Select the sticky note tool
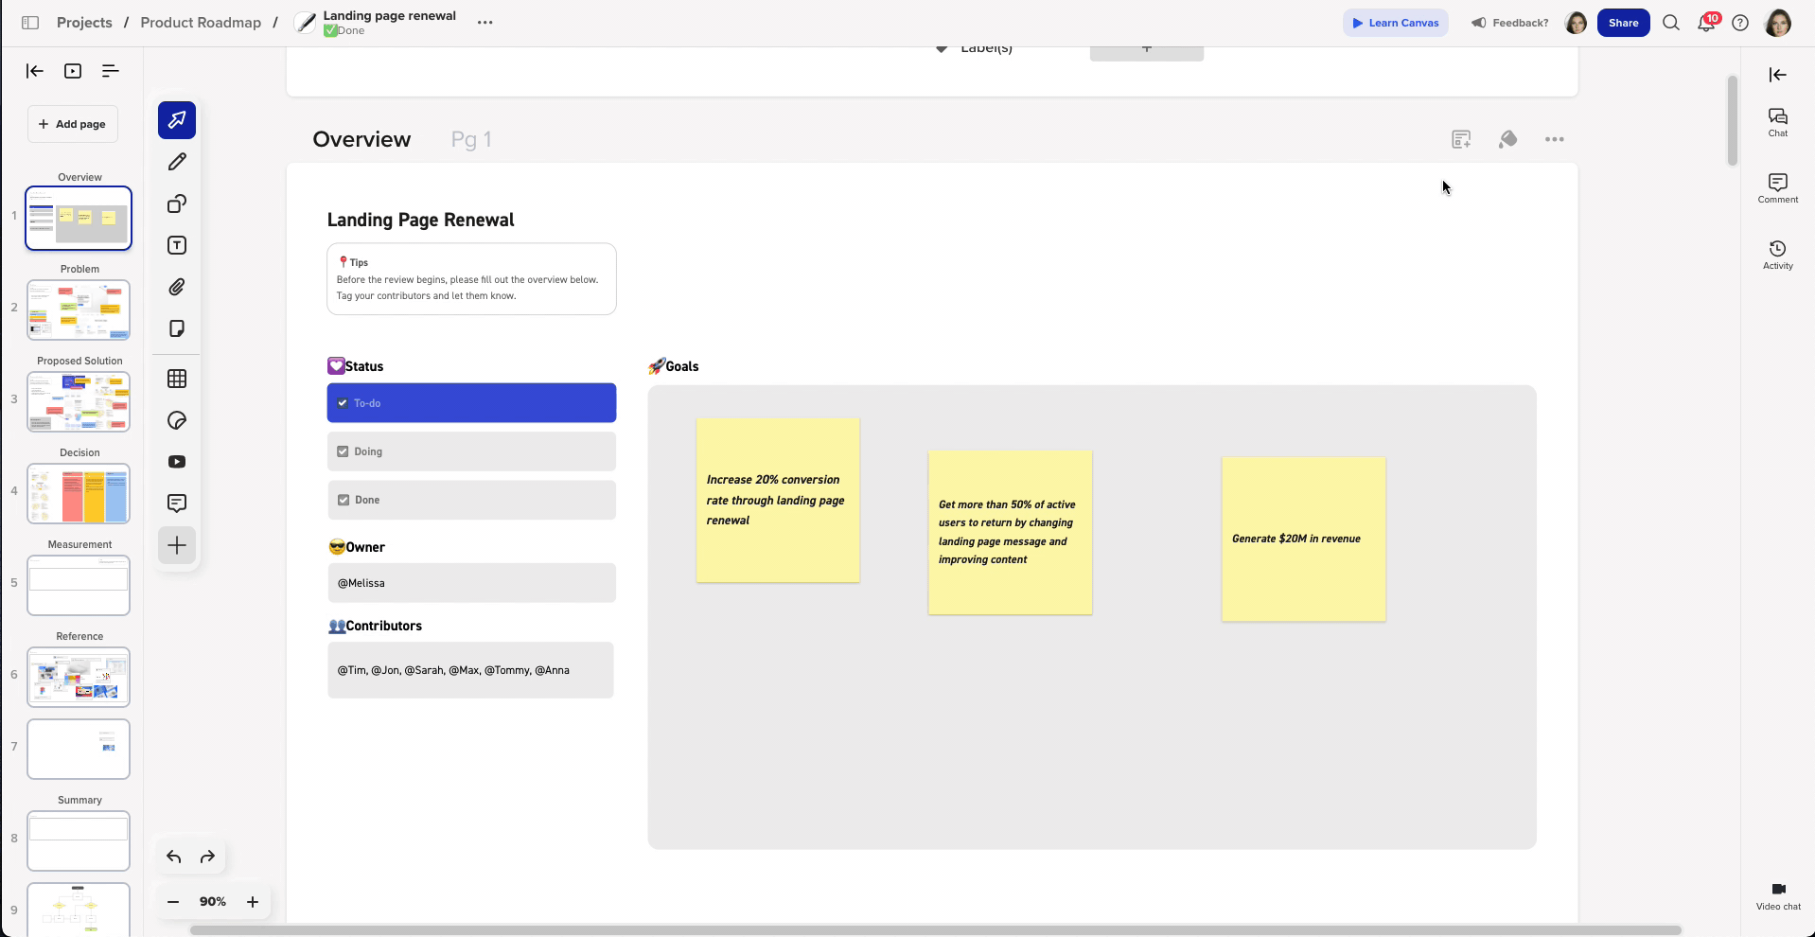This screenshot has height=937, width=1815. coord(177,328)
